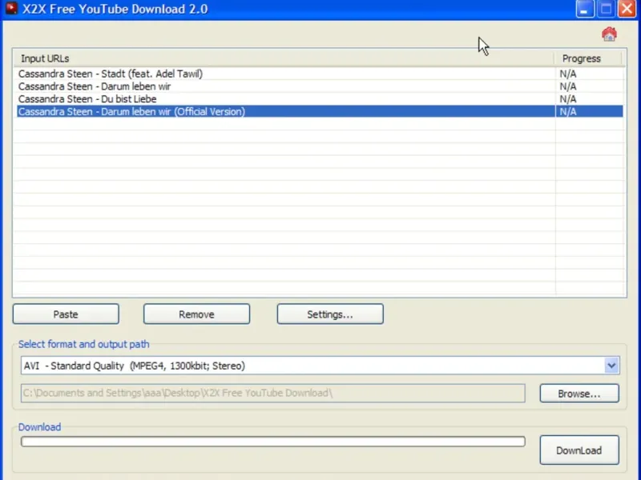This screenshot has height=480, width=641.
Task: Click the output path text field
Action: pyautogui.click(x=273, y=393)
